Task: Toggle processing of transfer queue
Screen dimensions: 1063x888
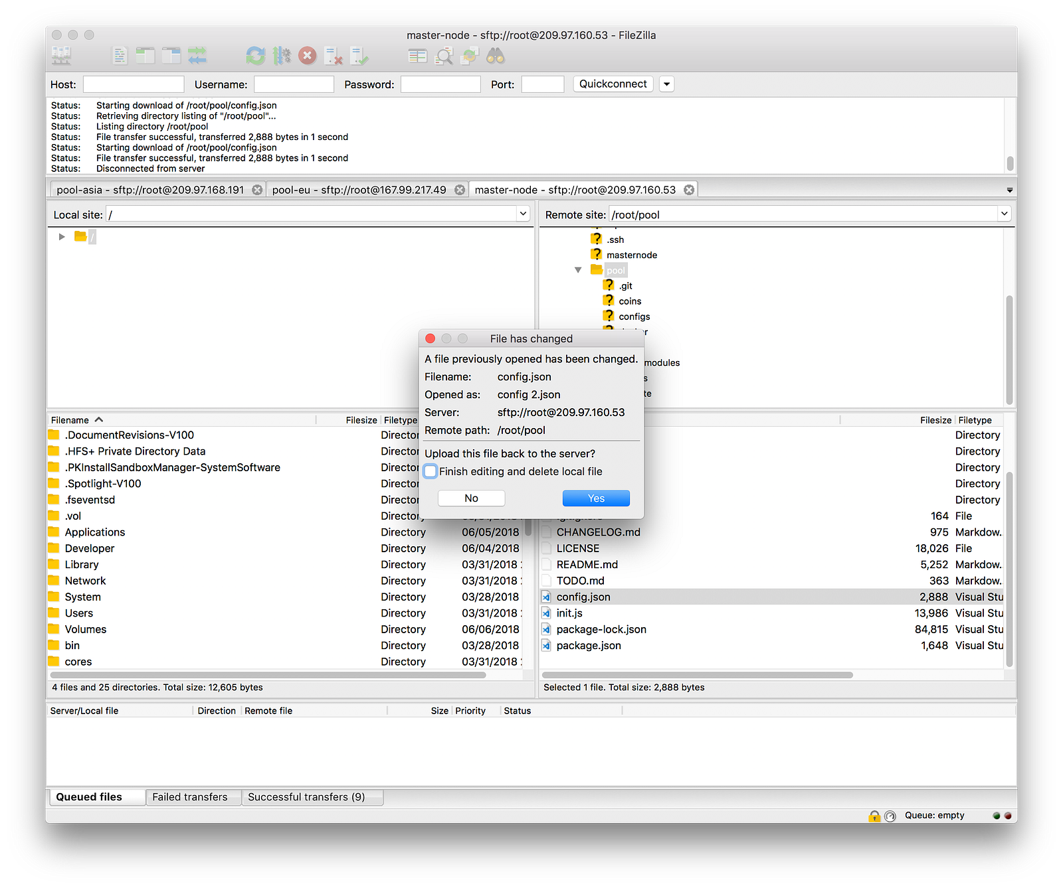Action: 282,56
